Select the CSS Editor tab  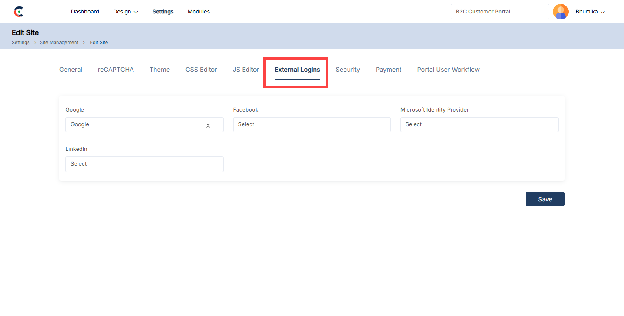pos(201,70)
